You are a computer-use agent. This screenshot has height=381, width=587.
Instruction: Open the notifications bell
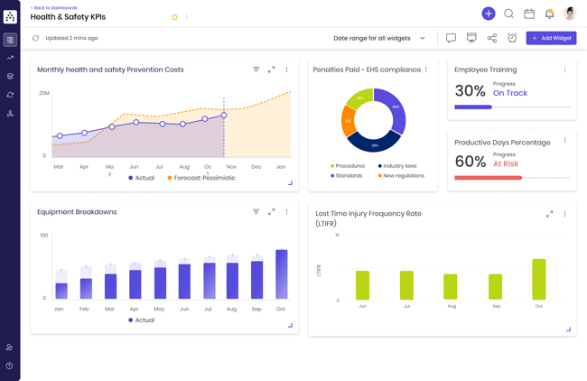tap(549, 14)
